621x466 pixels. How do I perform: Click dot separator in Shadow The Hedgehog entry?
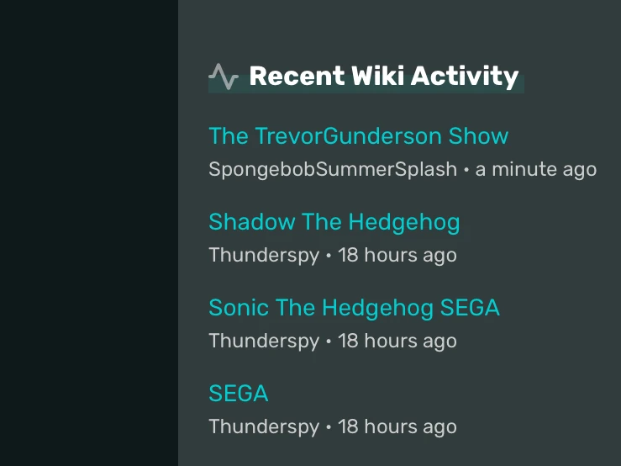[x=329, y=256]
